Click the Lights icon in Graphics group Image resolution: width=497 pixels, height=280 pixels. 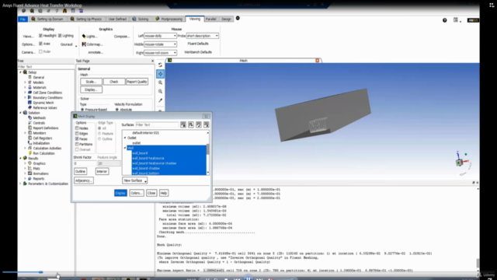pyautogui.click(x=84, y=37)
